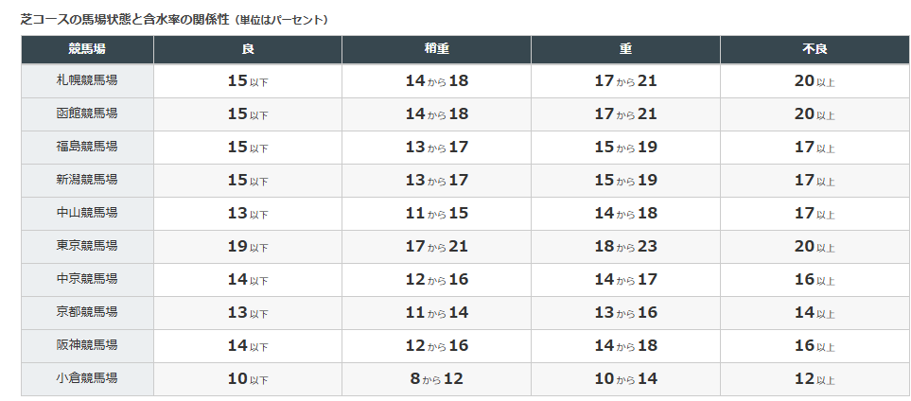Select the 札幌競馬場 row label
911x401 pixels.
87,80
